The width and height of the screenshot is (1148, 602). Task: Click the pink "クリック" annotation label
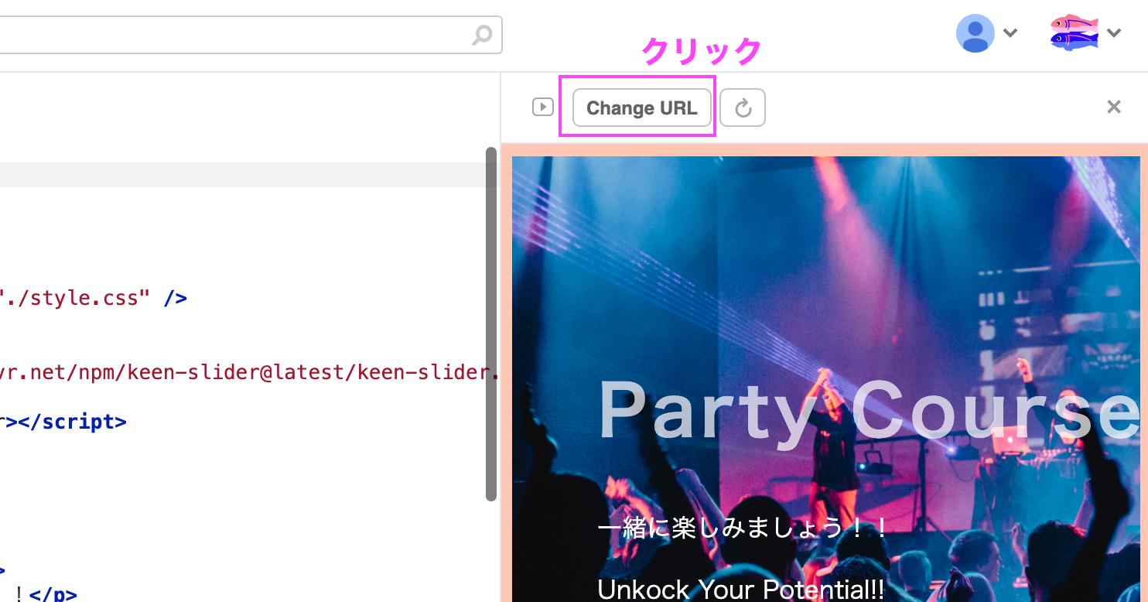coord(702,52)
